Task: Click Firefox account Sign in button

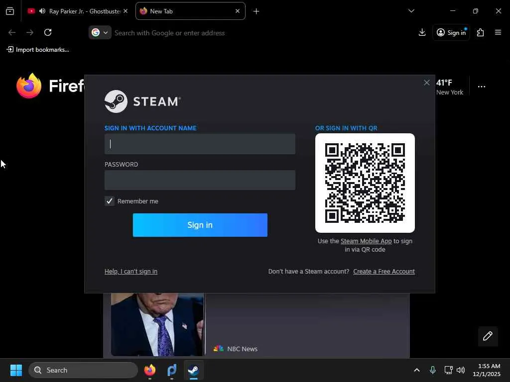Action: (451, 32)
